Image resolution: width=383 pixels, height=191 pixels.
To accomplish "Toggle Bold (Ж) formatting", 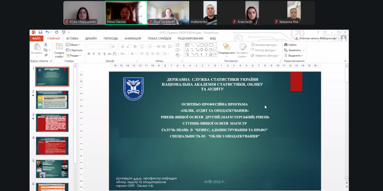I will tap(89, 53).
